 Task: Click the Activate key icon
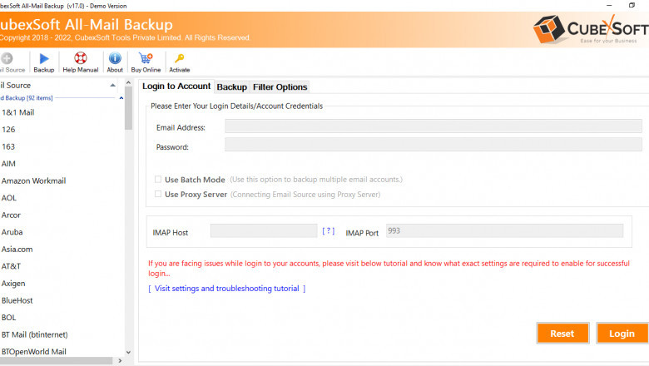point(179,58)
